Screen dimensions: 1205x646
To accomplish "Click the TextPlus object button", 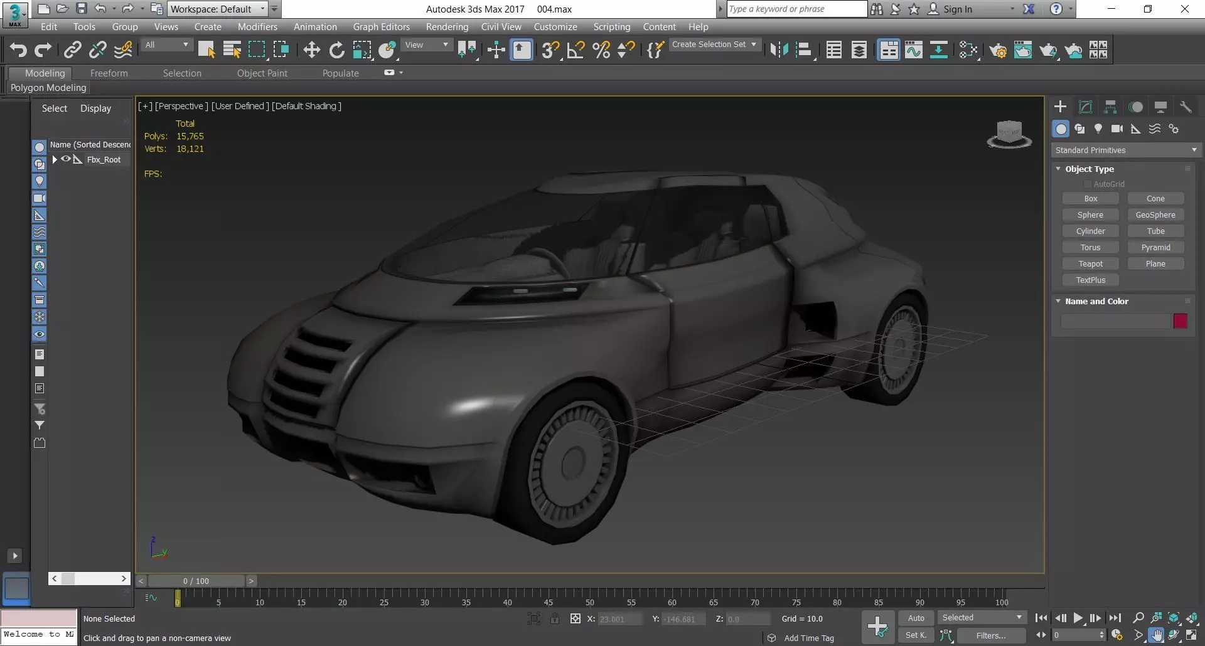I will pos(1090,280).
